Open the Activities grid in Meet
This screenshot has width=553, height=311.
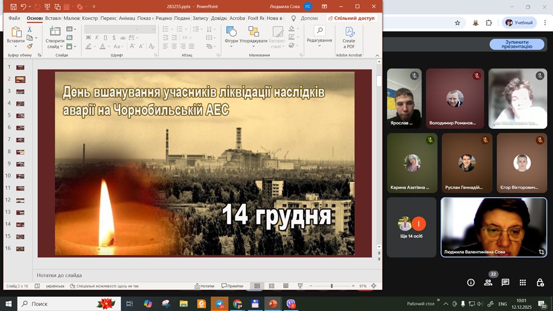[523, 283]
